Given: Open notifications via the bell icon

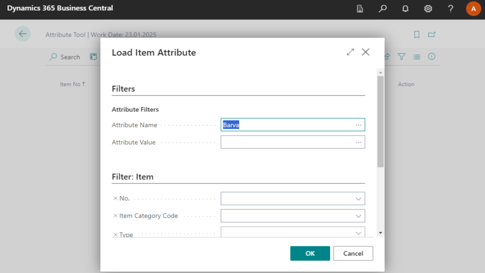Looking at the screenshot, I should (405, 9).
